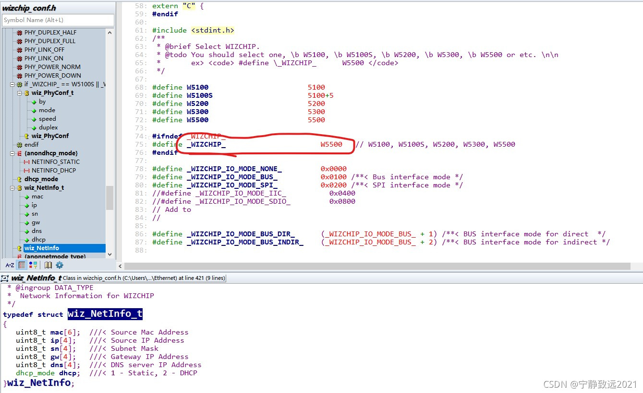Click the typedef icon of wiz_PhyConf

(27, 136)
